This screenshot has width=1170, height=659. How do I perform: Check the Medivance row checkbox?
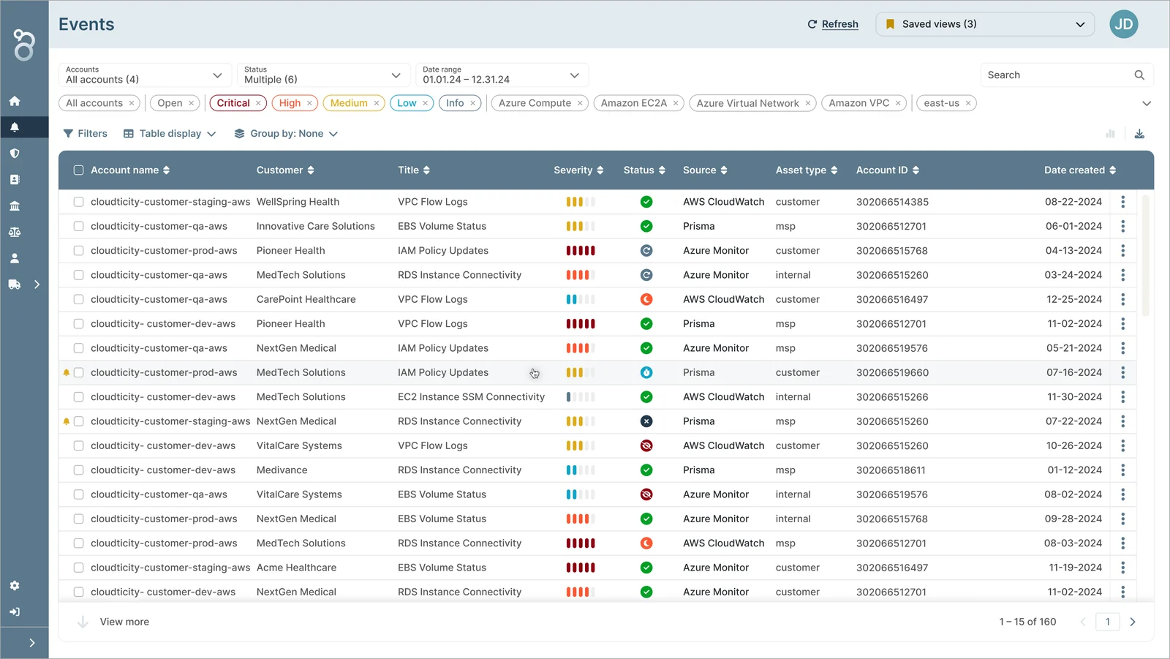pyautogui.click(x=78, y=470)
